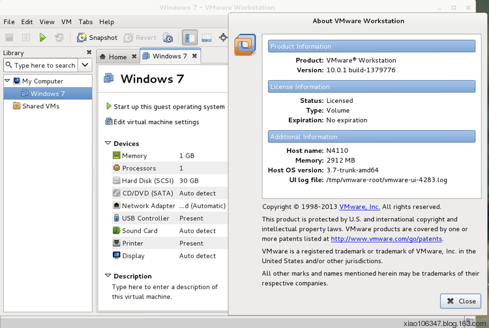Select the USB Controller device
489x328 pixels.
(x=145, y=219)
